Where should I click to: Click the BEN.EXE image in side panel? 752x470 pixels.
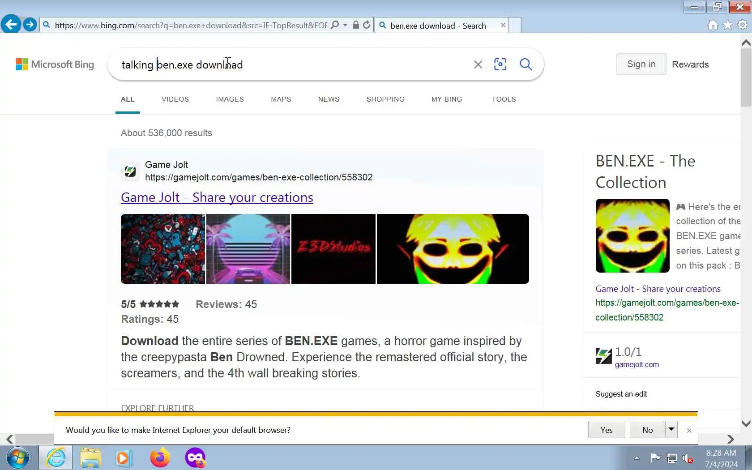(x=632, y=236)
